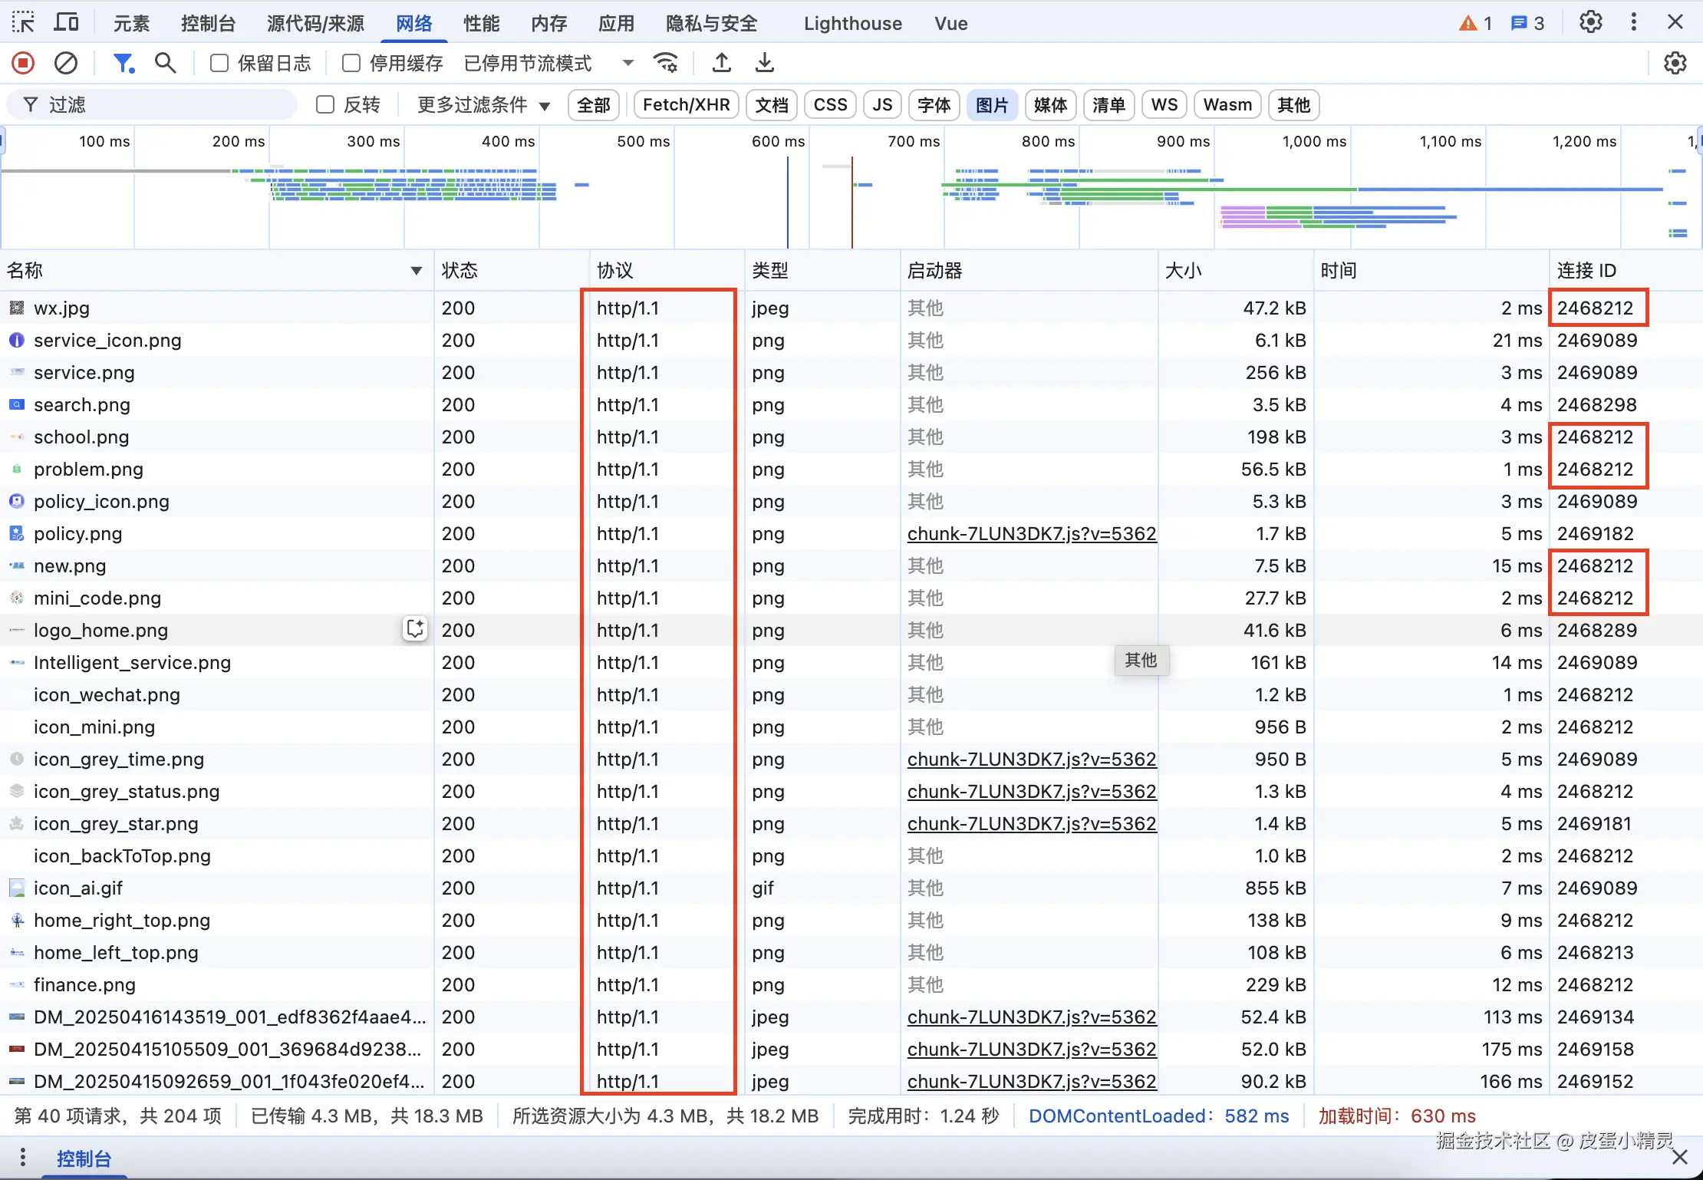This screenshot has width=1703, height=1180.
Task: Switch to the 控制台 tab
Action: coord(208,23)
